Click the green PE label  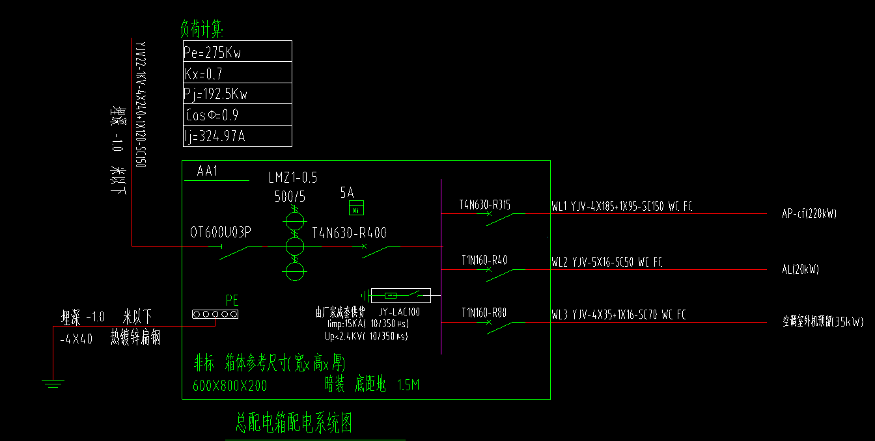pos(232,301)
